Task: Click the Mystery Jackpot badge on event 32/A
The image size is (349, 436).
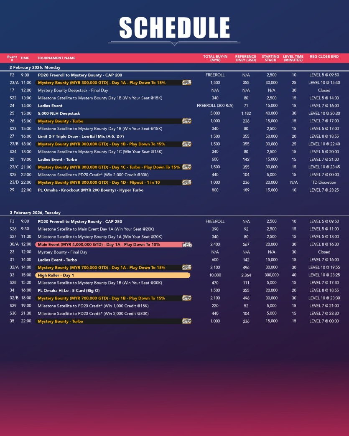Action: point(186,268)
